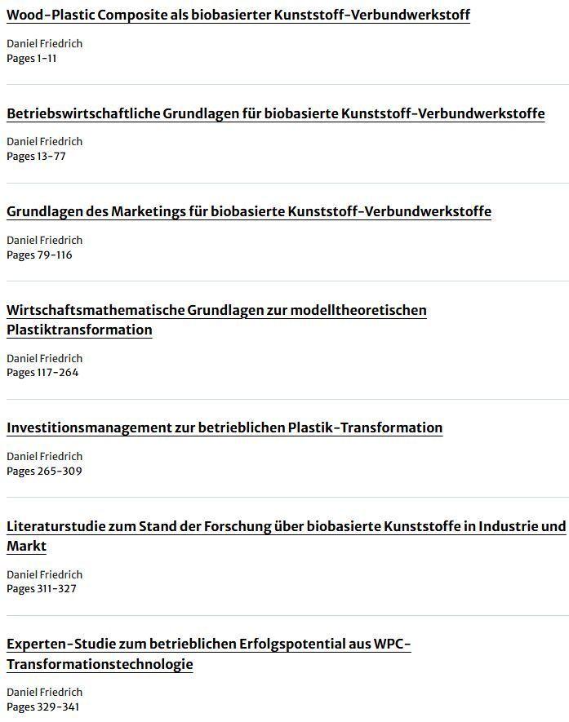Image resolution: width=569 pixels, height=722 pixels.
Task: Click the 'Pages 117-264' text
Action: 42,373
